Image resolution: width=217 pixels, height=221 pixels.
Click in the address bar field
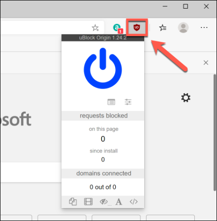coord(52,27)
